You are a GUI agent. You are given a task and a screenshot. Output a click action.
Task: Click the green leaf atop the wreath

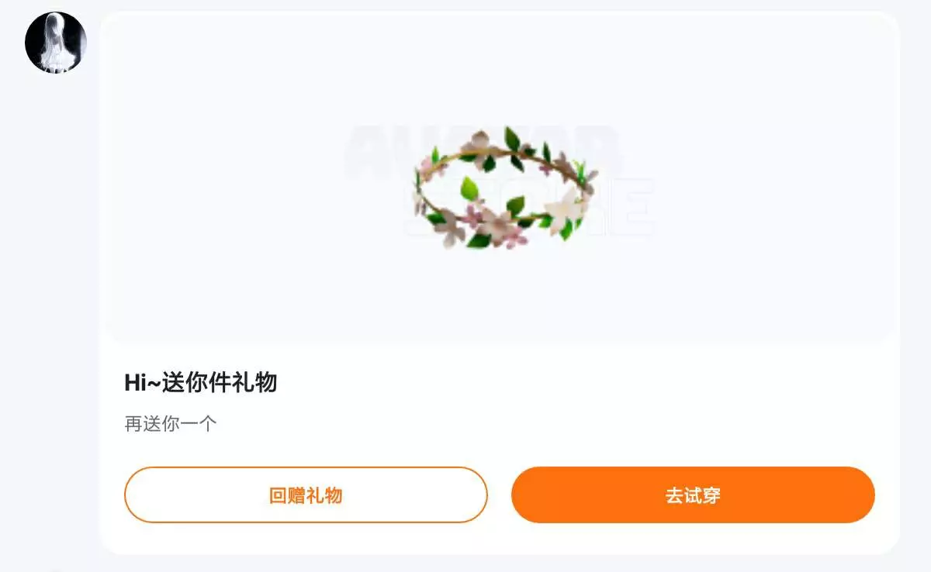(x=511, y=140)
